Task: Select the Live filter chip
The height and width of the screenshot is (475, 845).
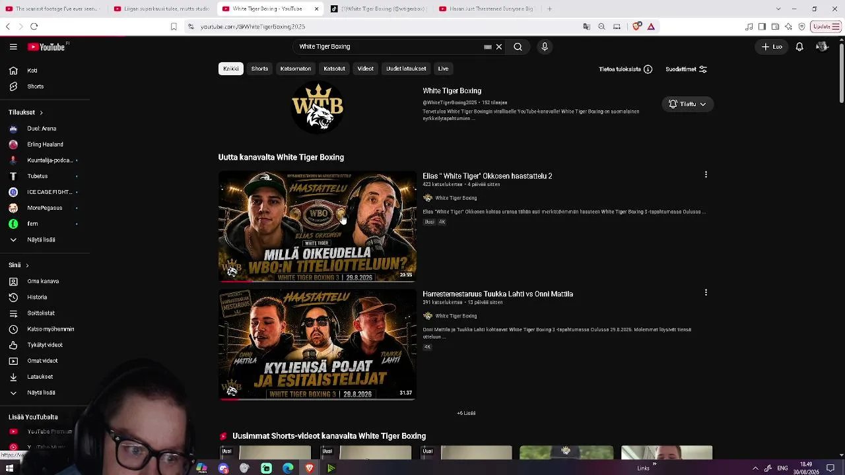Action: pyautogui.click(x=443, y=69)
